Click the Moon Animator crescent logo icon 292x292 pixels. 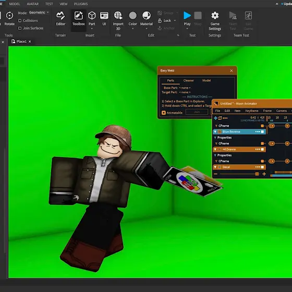tap(216, 104)
